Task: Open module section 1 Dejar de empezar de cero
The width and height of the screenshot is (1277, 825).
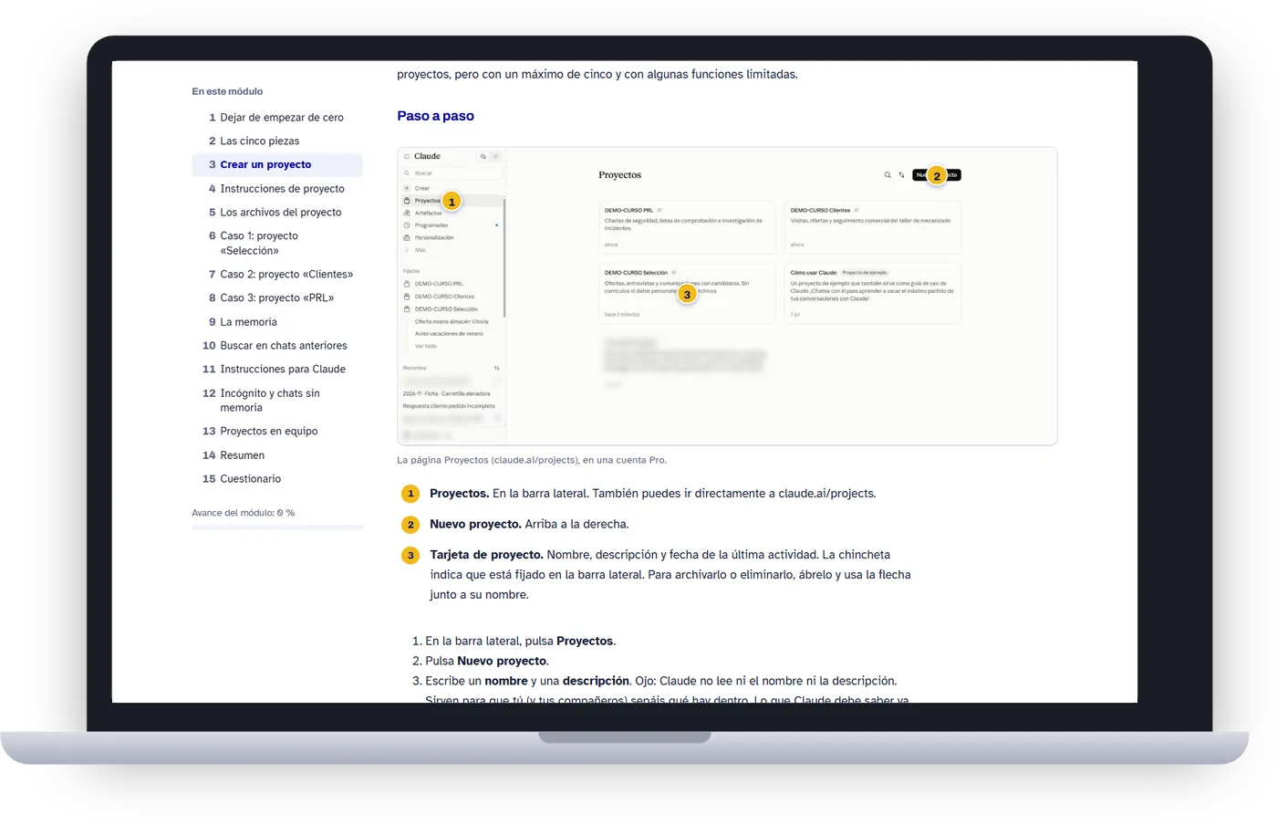Action: pyautogui.click(x=276, y=118)
